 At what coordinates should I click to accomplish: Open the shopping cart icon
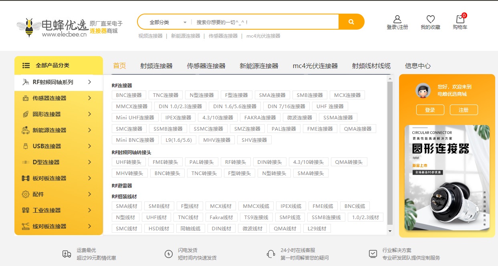[x=460, y=19]
